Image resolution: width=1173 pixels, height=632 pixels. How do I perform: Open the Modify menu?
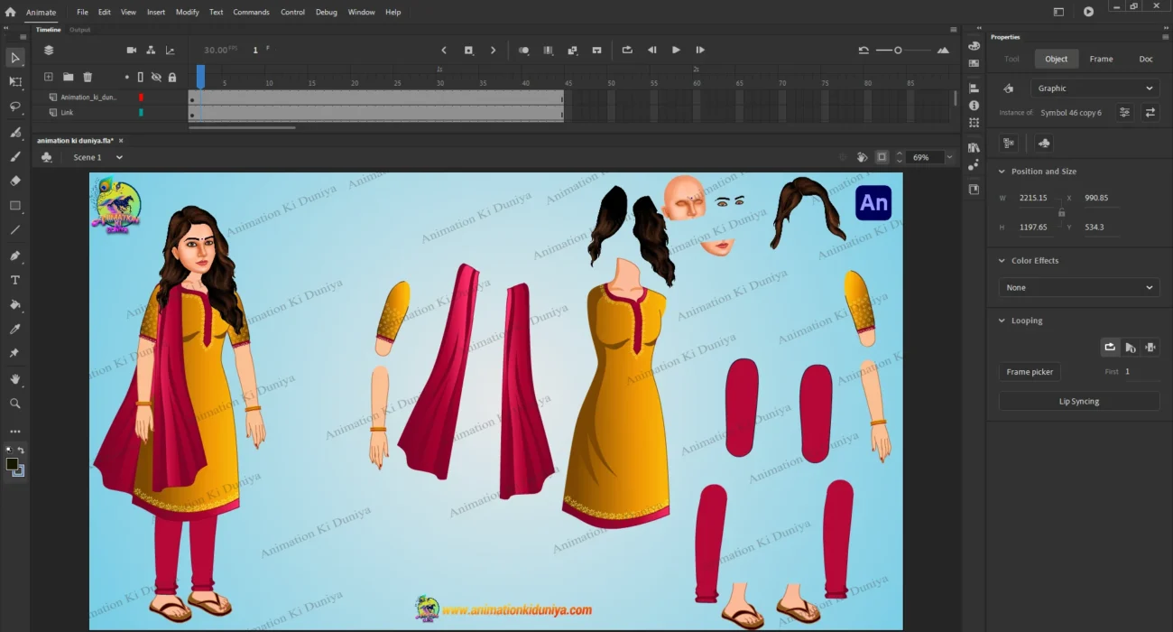point(187,13)
